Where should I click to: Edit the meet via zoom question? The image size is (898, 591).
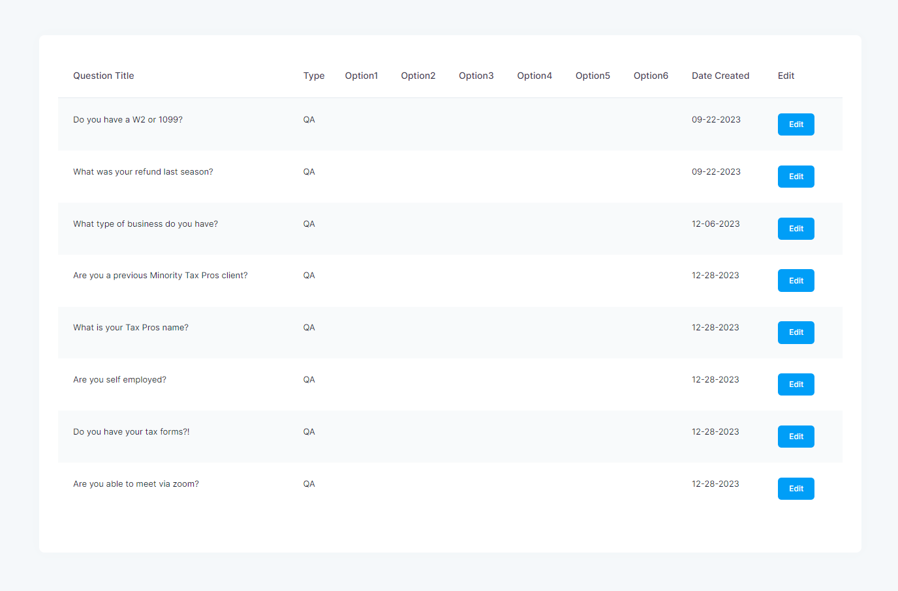796,489
